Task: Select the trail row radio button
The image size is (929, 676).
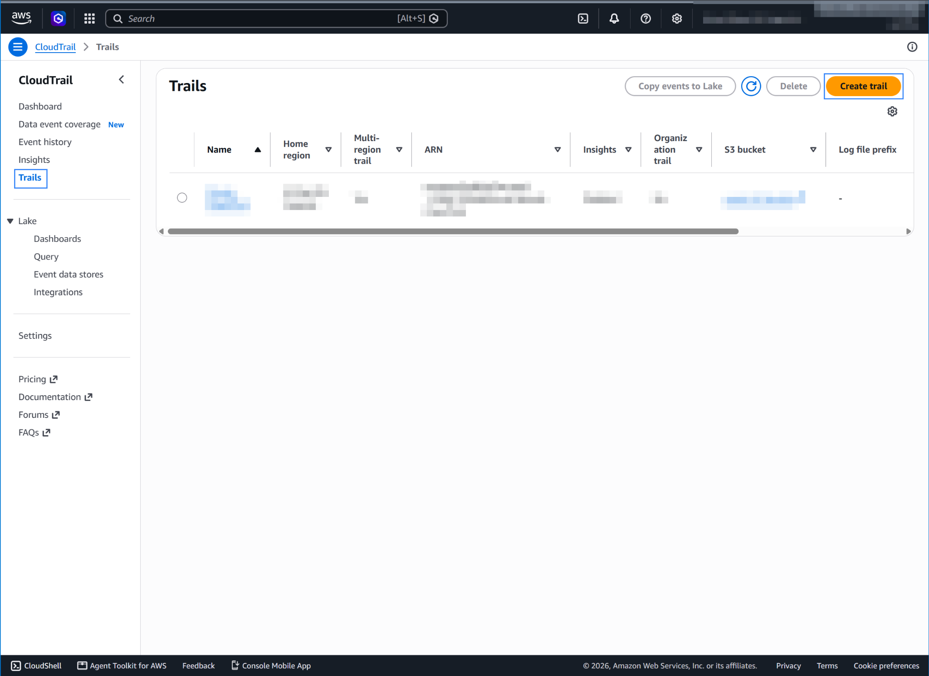Action: 182,197
